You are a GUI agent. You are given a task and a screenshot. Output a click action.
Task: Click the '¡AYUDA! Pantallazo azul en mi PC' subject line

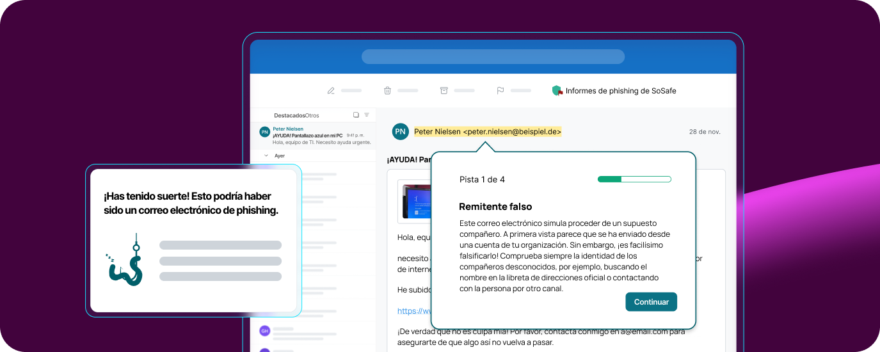point(307,136)
